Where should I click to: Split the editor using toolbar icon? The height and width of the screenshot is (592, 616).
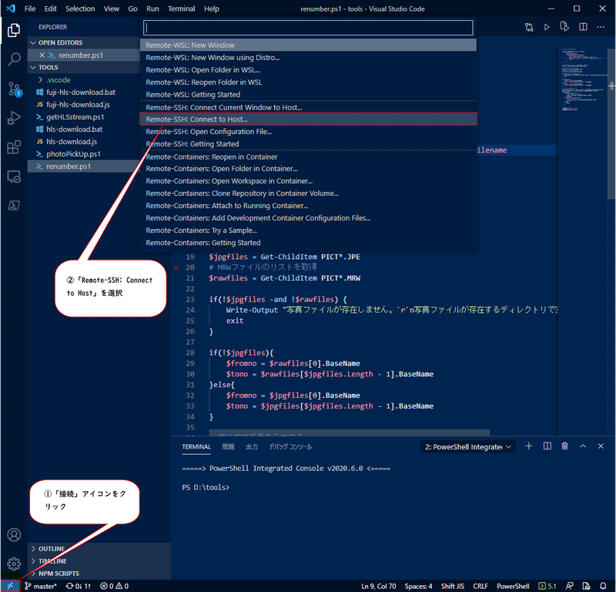tap(583, 27)
